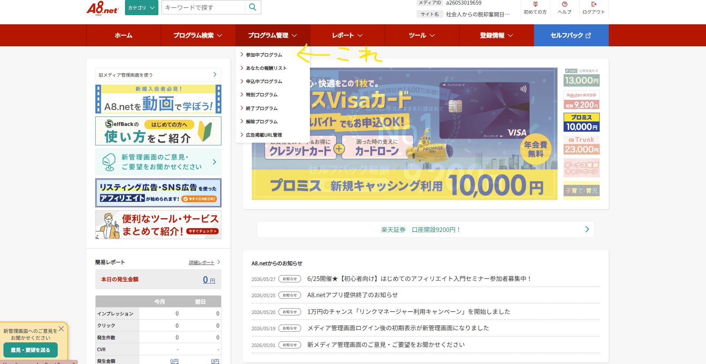The height and width of the screenshot is (364, 706).
Task: Click the site name 社会人からの脱却奮闘日… text
Action: 478,14
